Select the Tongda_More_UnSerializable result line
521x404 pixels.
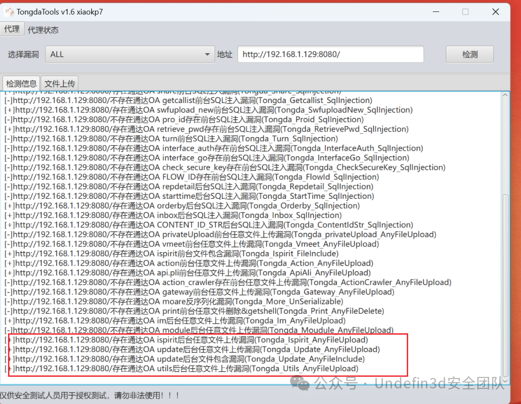[x=174, y=302]
